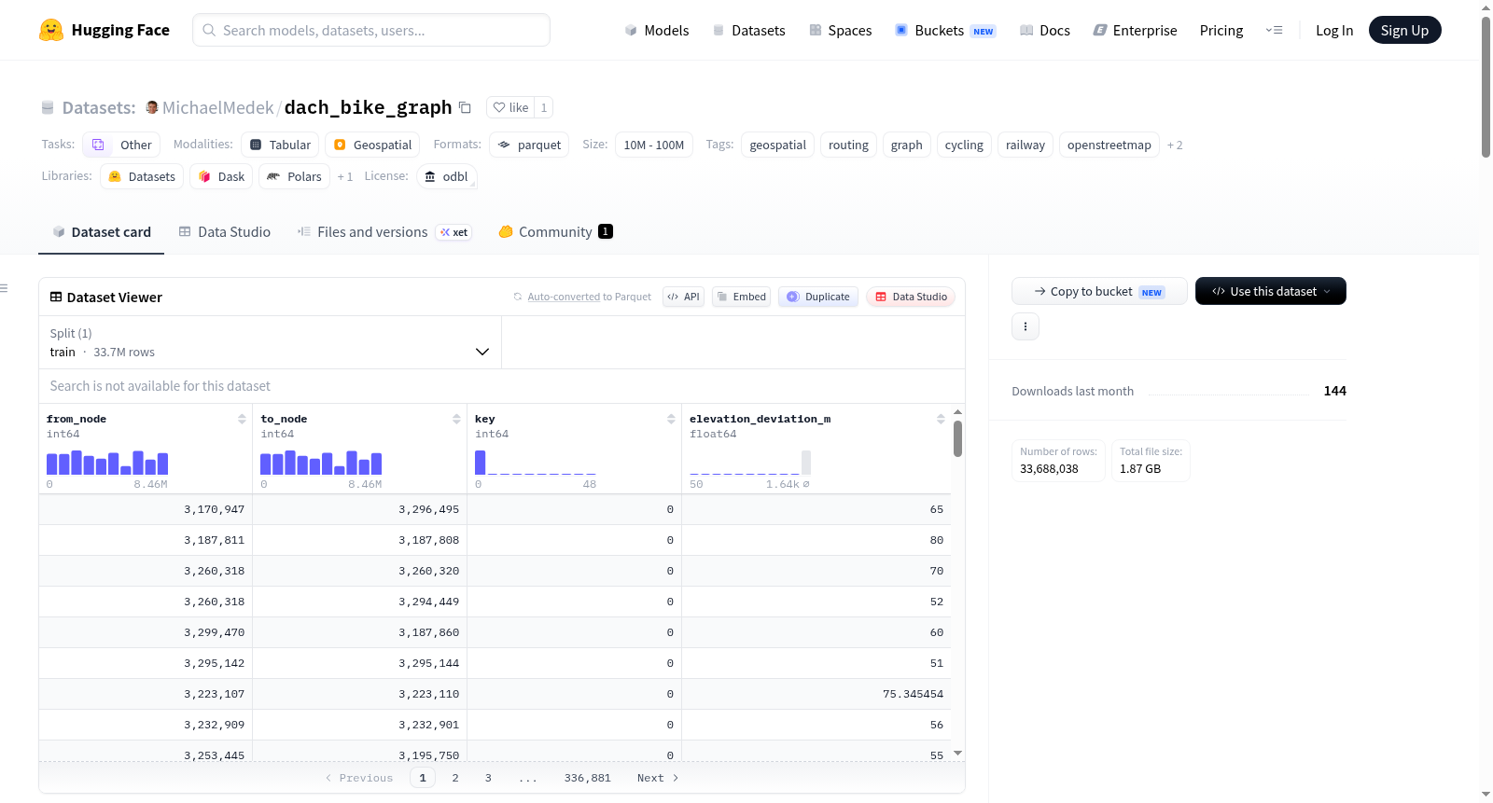Image resolution: width=1493 pixels, height=803 pixels.
Task: Copy the dataset name with the copy icon
Action: [465, 107]
